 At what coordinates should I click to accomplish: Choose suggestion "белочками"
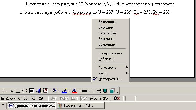[111, 22]
